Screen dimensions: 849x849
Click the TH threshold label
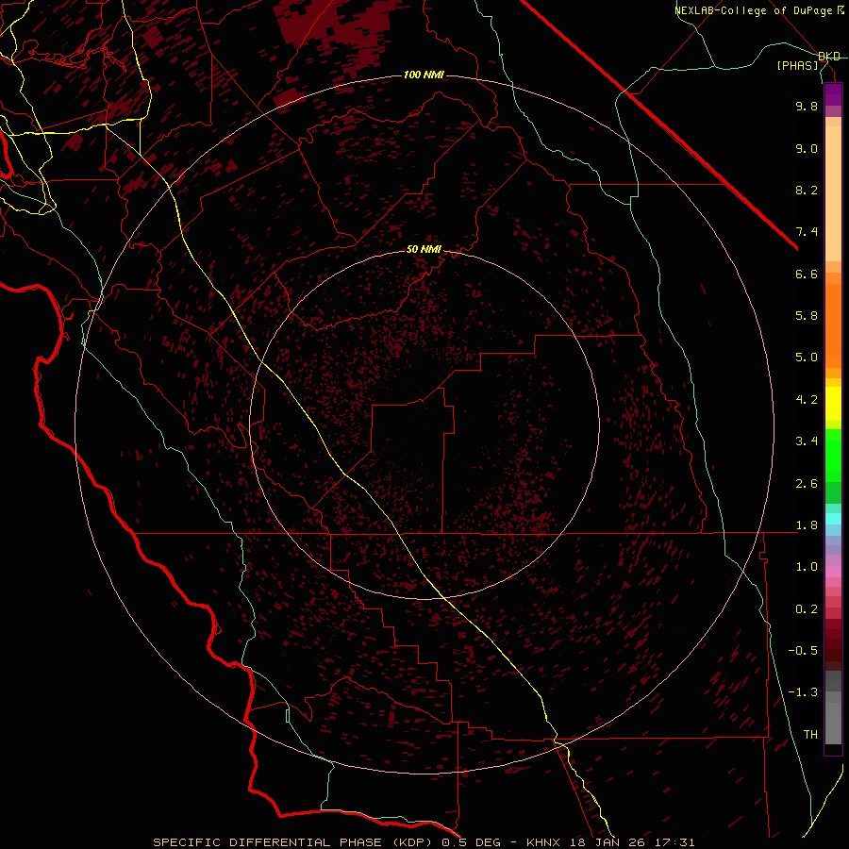coord(810,735)
